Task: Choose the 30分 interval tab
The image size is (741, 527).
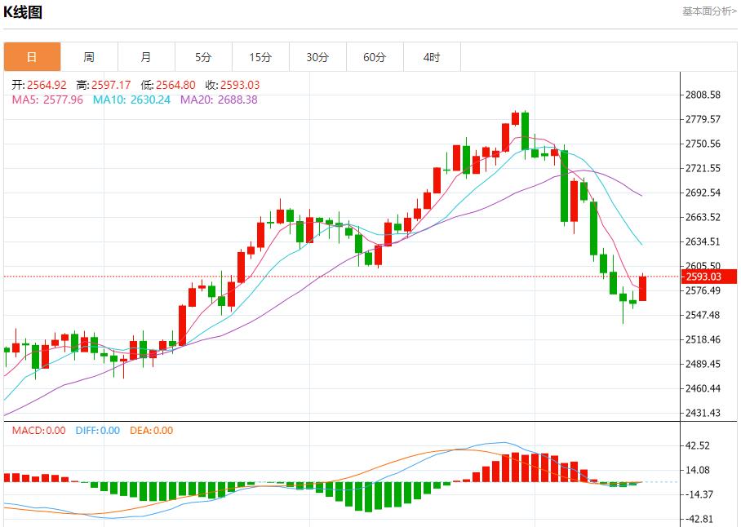Action: [x=317, y=57]
